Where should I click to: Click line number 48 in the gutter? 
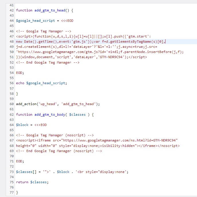(x=11, y=42)
